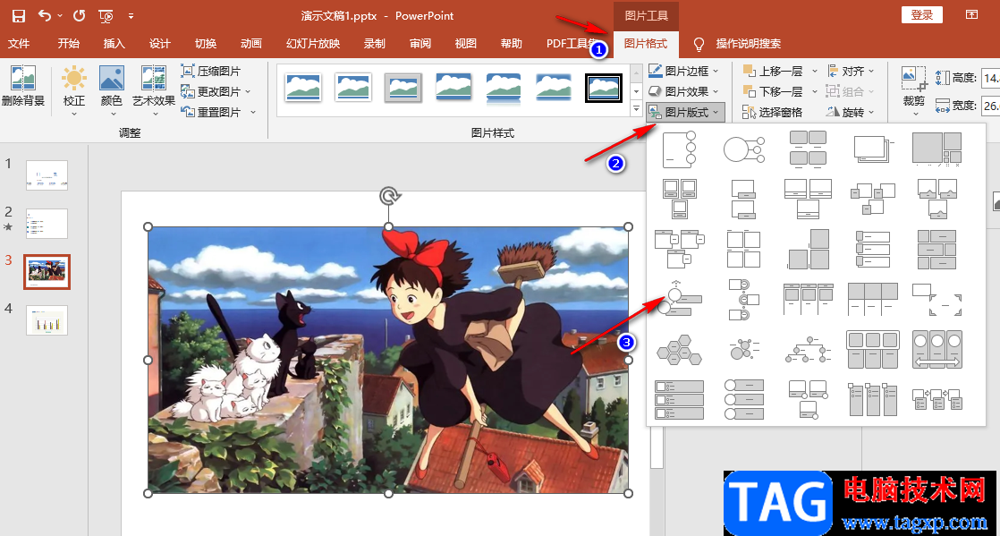The height and width of the screenshot is (536, 1000).
Task: Open Customize Quick Access Toolbar arrow
Action: (131, 16)
